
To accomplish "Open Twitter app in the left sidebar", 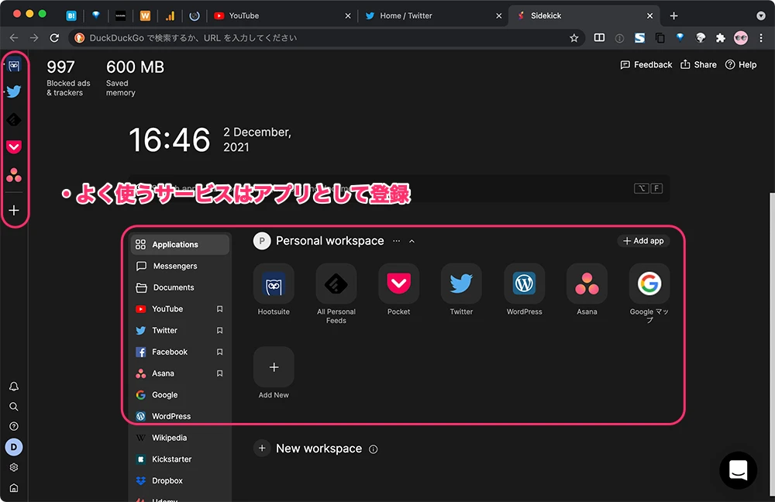I will [x=14, y=91].
